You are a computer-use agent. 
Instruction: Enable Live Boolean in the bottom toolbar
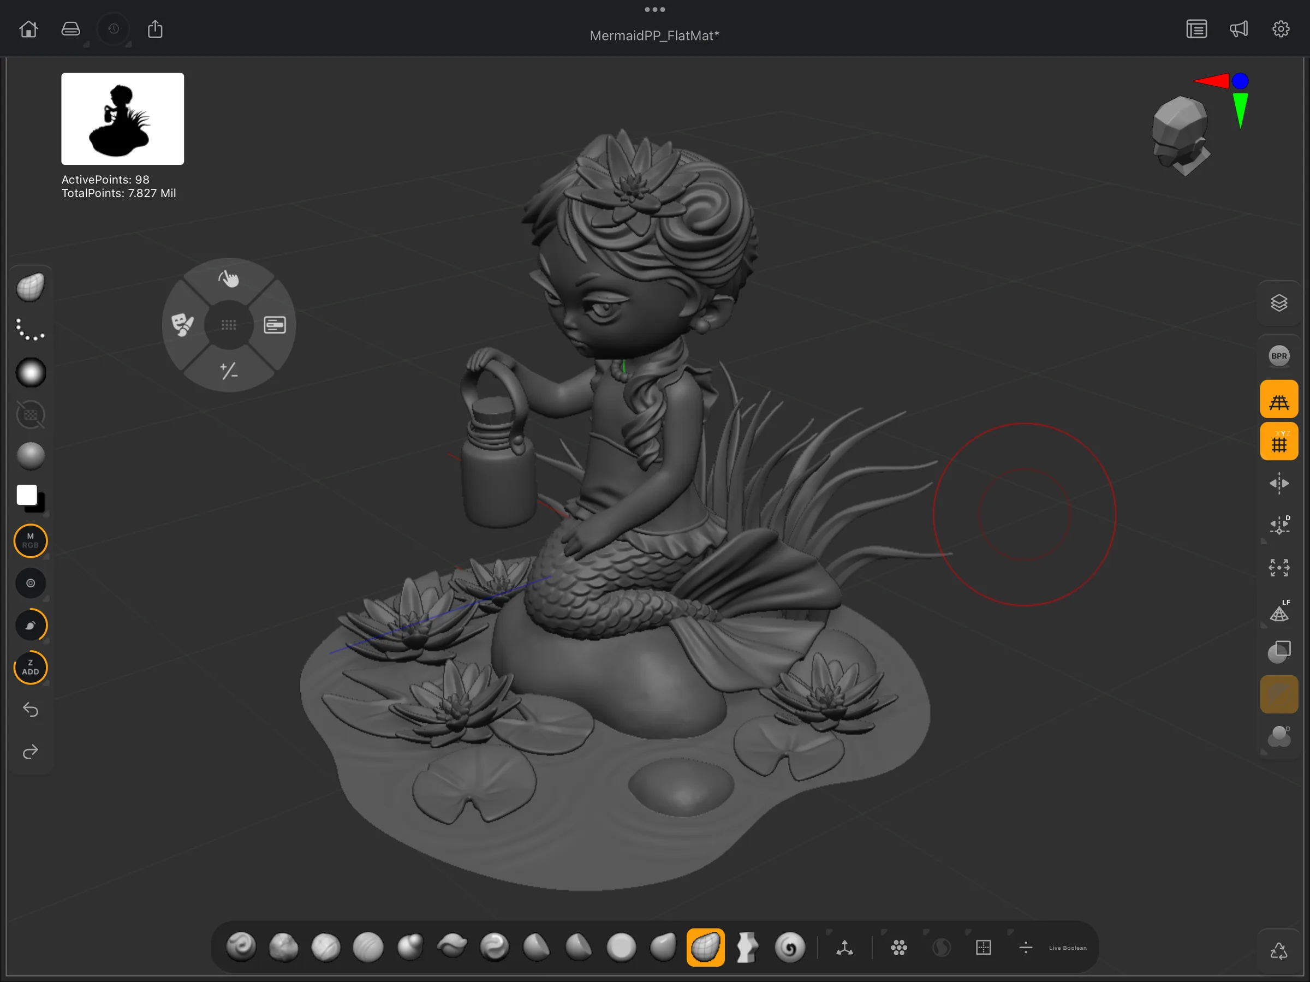click(1067, 948)
